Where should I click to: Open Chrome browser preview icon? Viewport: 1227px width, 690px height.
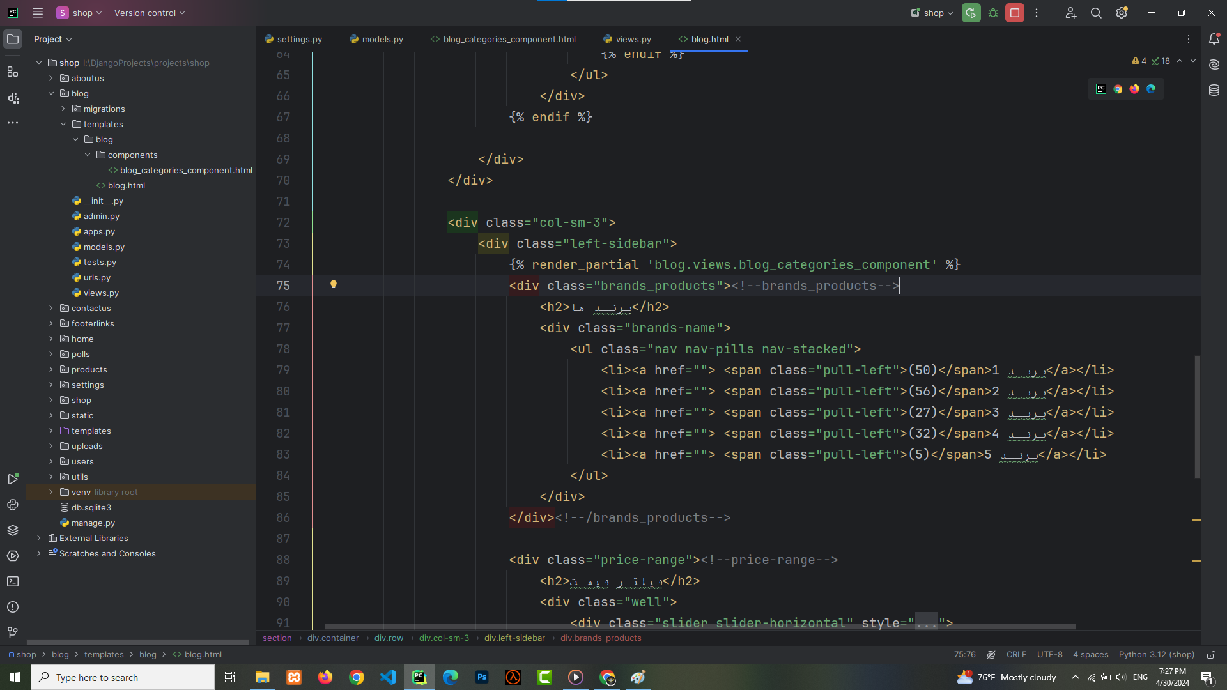click(1118, 89)
